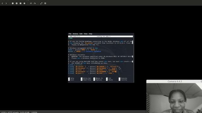Click the Execute shortcut label

point(124,78)
